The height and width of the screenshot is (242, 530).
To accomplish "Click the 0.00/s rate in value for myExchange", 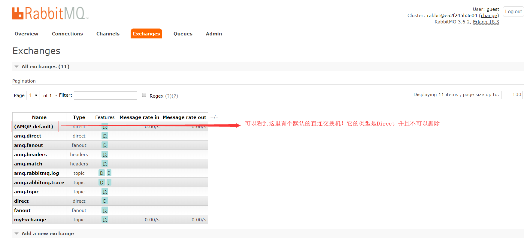I will [152, 220].
